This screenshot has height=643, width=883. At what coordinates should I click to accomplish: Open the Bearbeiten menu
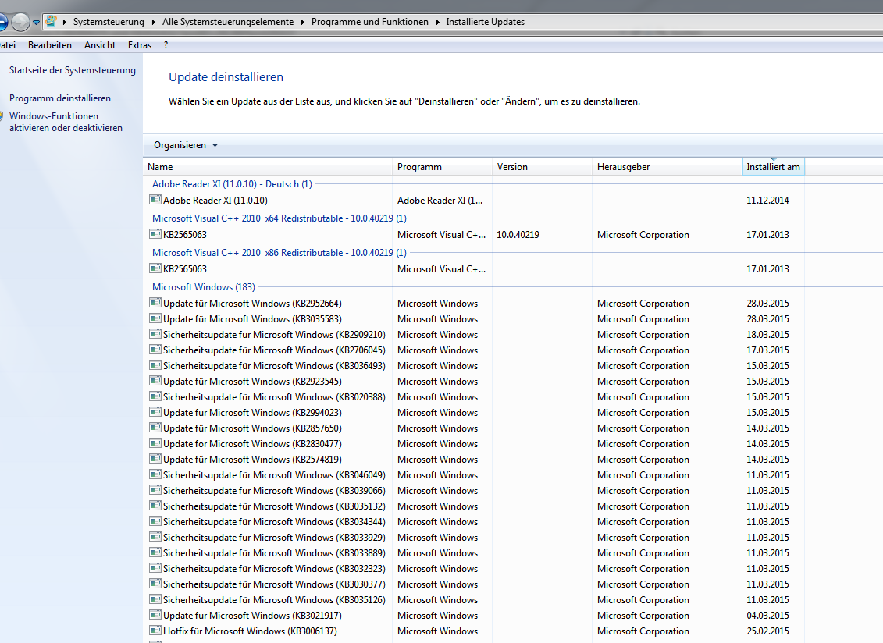click(50, 45)
